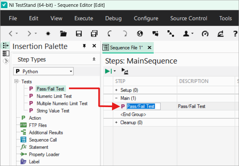Click the DESCRIPTION column header
Image resolution: width=239 pixels, height=166 pixels.
pos(206,81)
